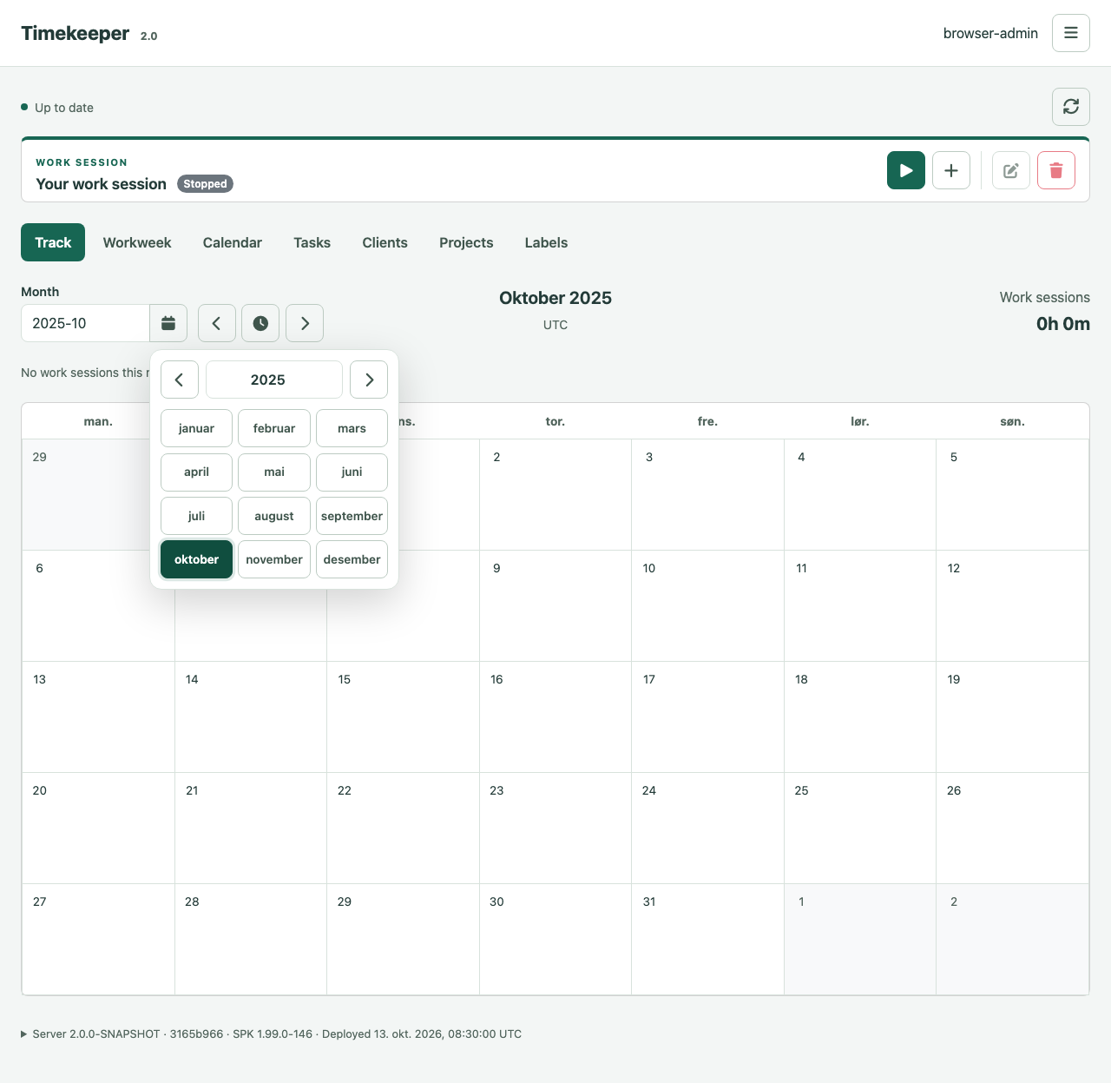This screenshot has width=1111, height=1083.
Task: Pick februar in the month picker
Action: click(x=274, y=428)
